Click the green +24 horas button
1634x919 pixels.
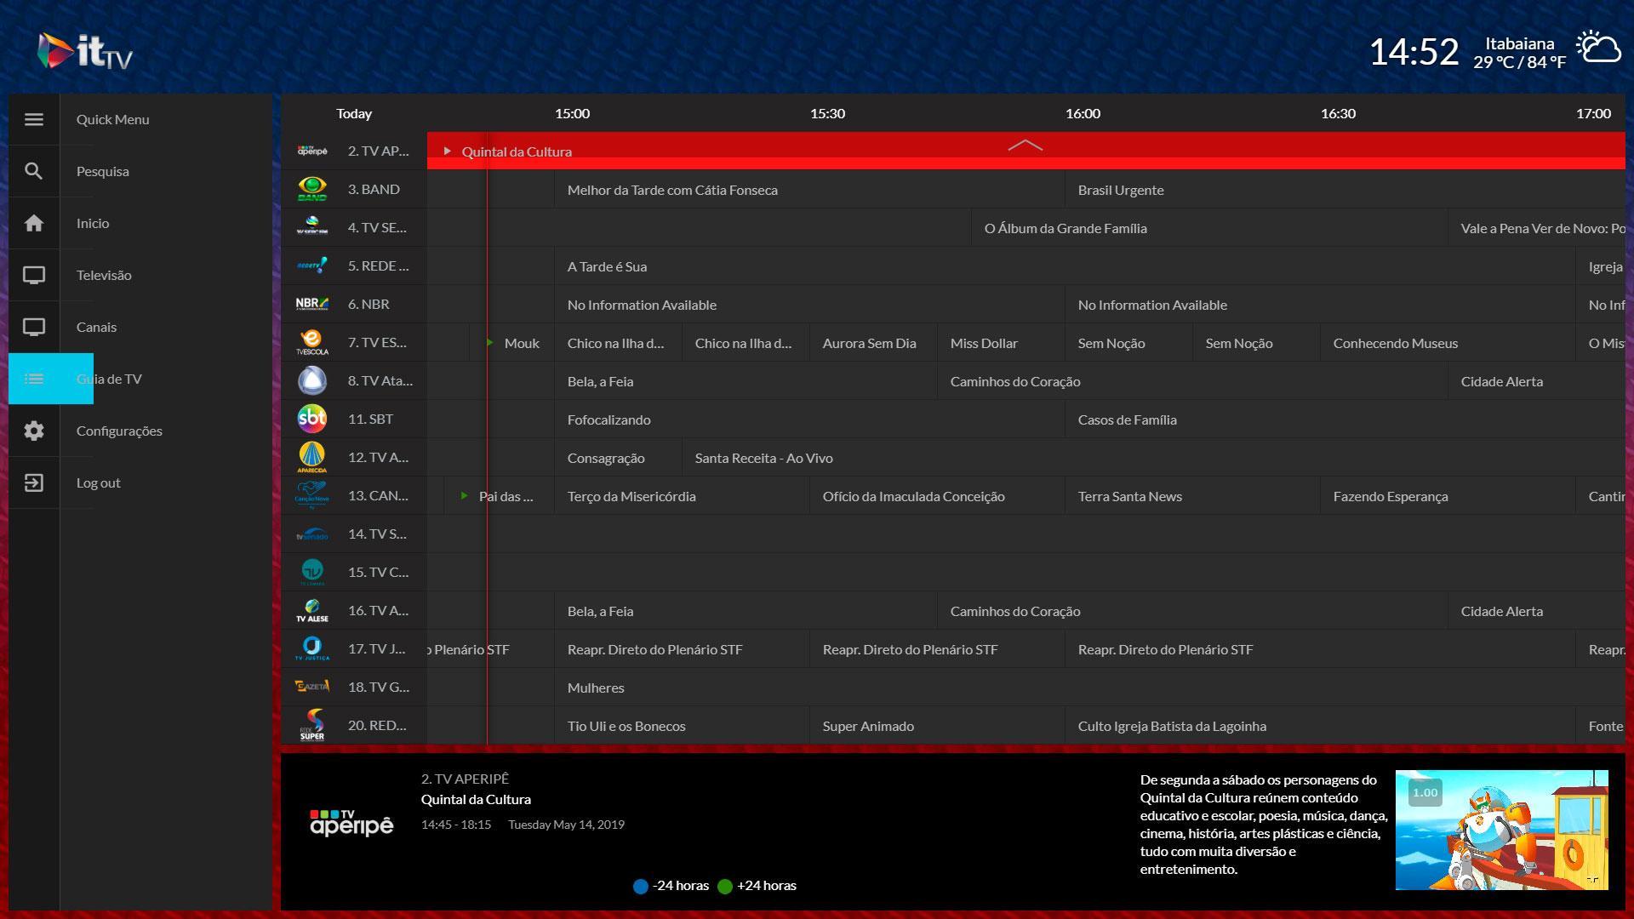(x=757, y=886)
